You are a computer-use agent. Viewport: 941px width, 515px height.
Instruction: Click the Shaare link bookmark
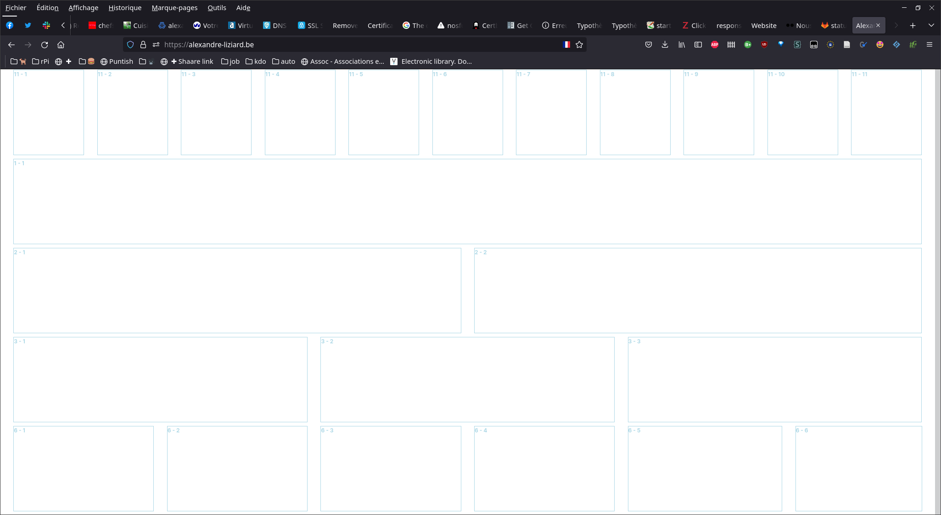tap(192, 62)
